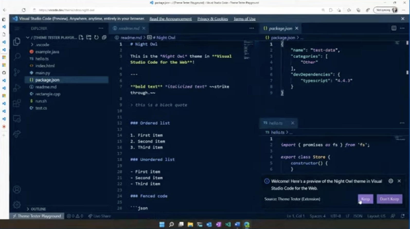Open File Explorer from the taskbar
The height and width of the screenshot is (229, 410).
point(190,225)
